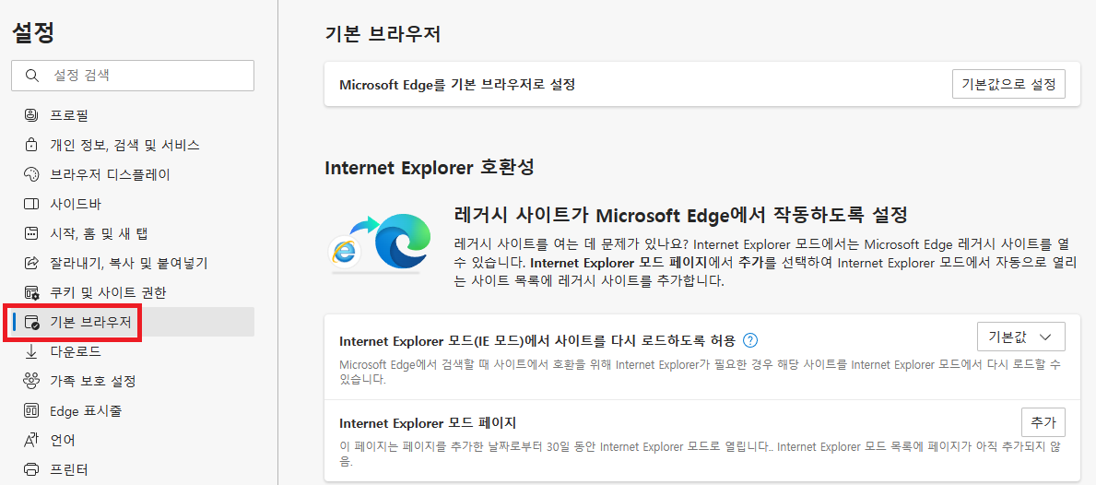Image resolution: width=1096 pixels, height=485 pixels.
Task: Click the '기본 브라우저' section heading in main pane
Action: pos(383,34)
